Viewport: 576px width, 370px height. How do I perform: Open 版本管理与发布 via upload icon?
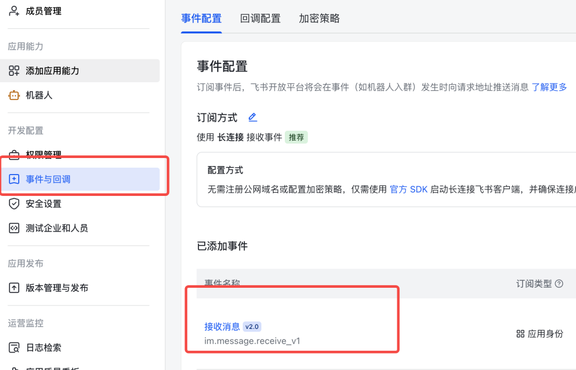click(x=13, y=287)
